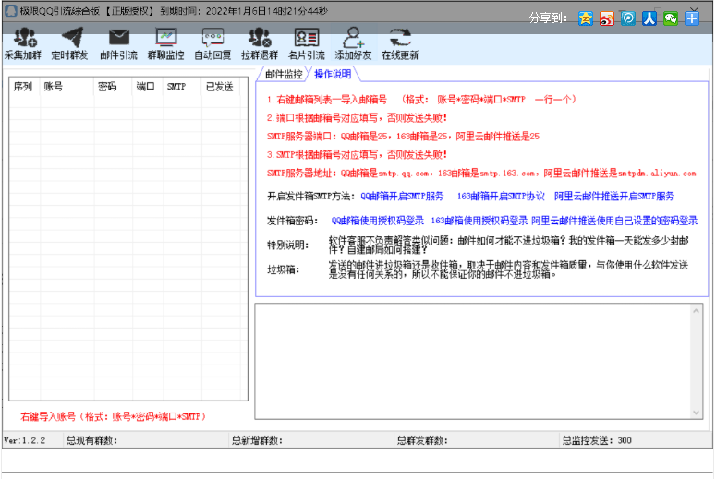Viewport: 716px width, 479px height.
Task: Click the 右键导入账号 hint text
Action: [113, 416]
